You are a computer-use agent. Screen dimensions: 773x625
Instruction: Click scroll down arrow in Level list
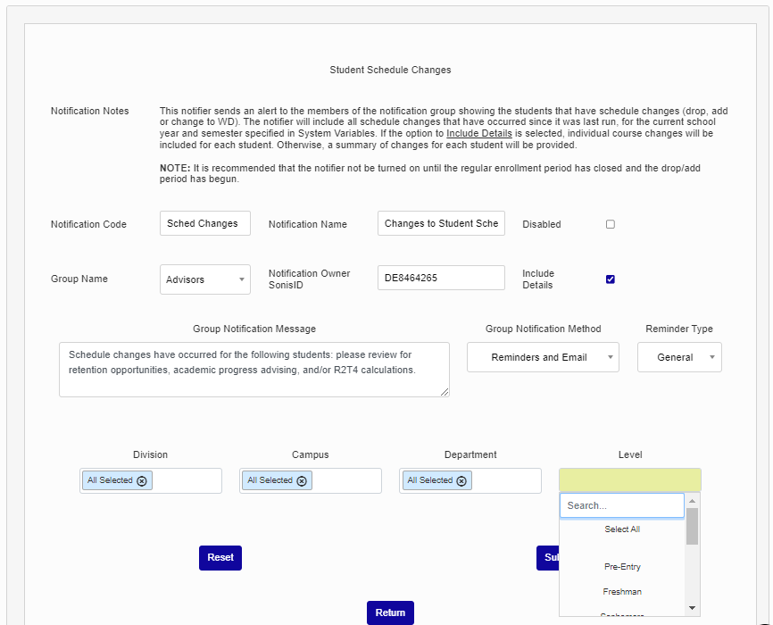point(693,608)
